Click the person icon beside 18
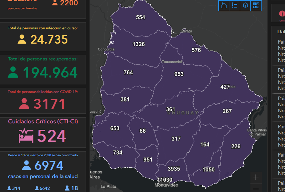 tap(67, 188)
